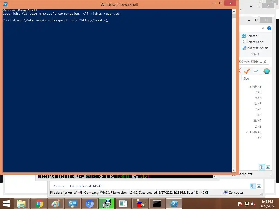The image size is (279, 209).
Task: Open the document viewer taskbar icon
Action: [123, 204]
